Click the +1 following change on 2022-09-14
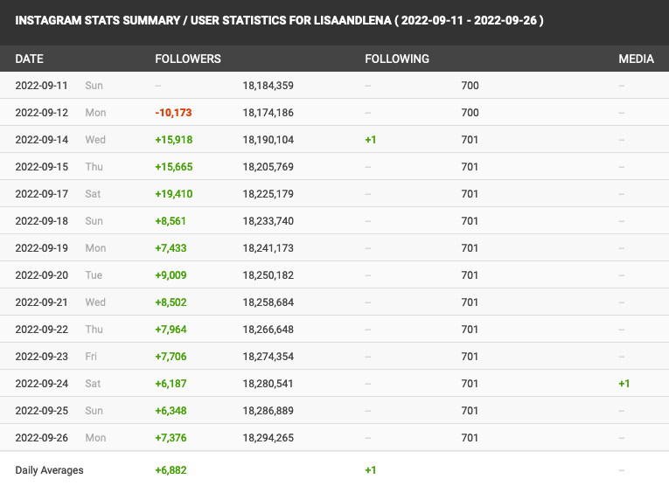 (371, 140)
